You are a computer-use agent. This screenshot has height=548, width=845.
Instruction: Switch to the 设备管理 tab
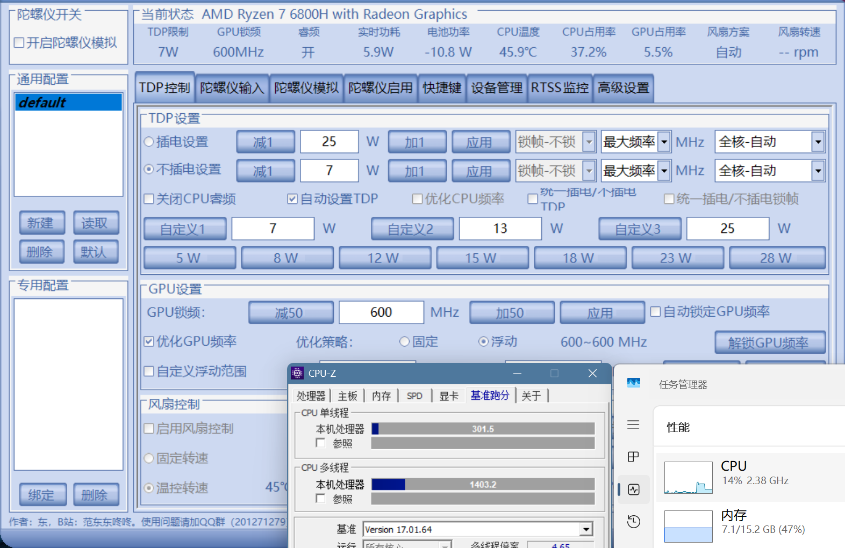[497, 87]
